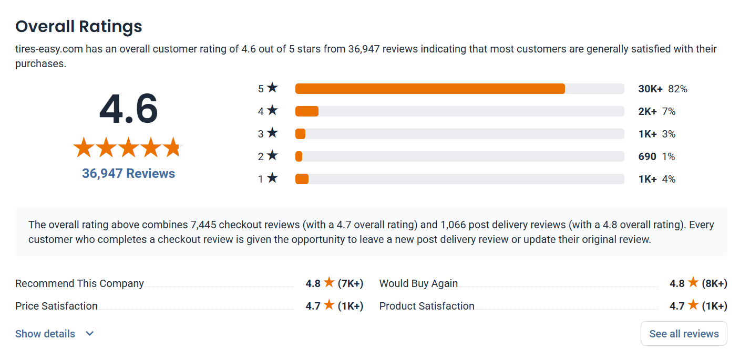Click the Overall Ratings heading
740x350 pixels.
pos(78,26)
